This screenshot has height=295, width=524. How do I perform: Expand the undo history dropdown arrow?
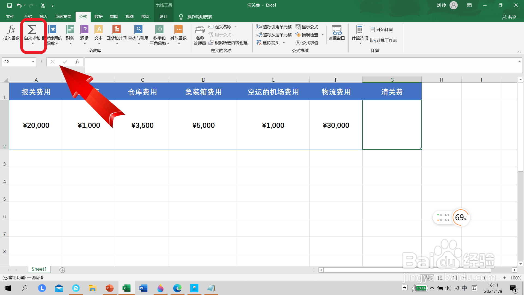click(x=25, y=5)
